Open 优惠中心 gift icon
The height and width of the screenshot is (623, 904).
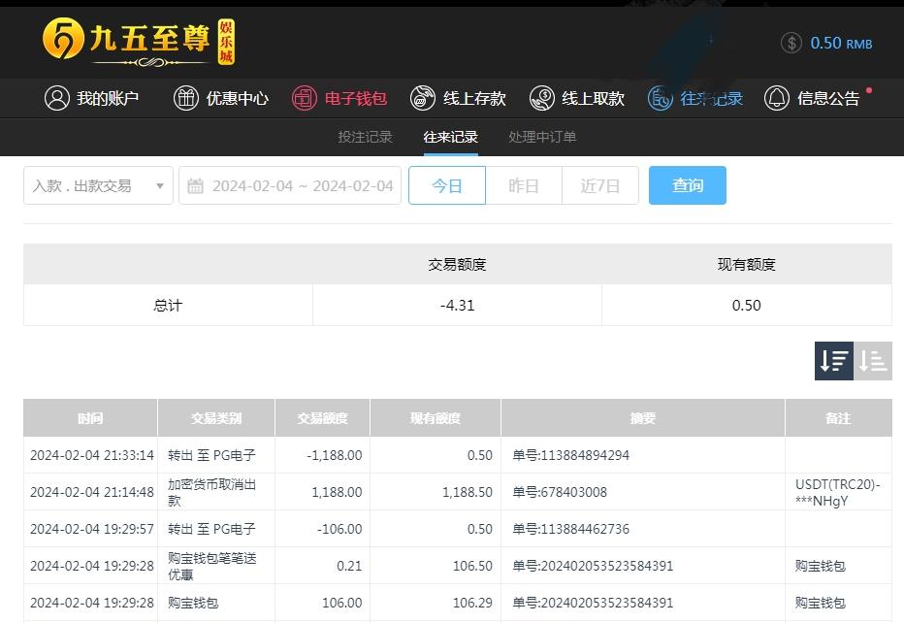pyautogui.click(x=185, y=98)
